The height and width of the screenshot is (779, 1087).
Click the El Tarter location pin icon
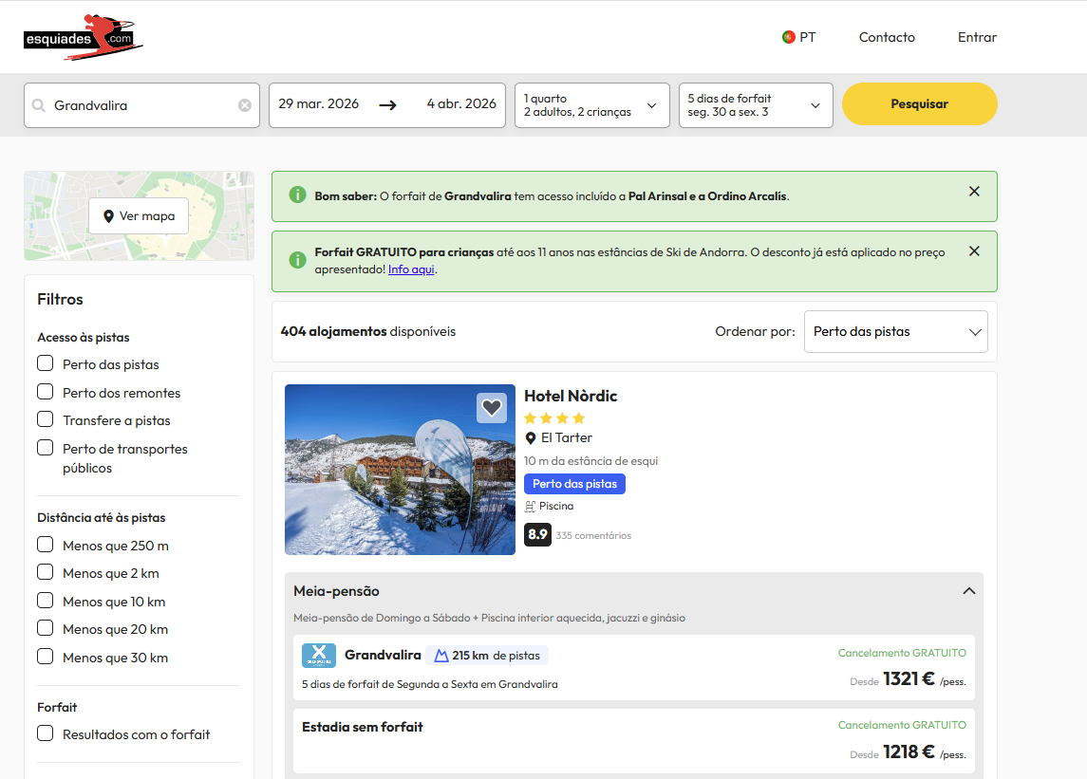click(x=531, y=438)
